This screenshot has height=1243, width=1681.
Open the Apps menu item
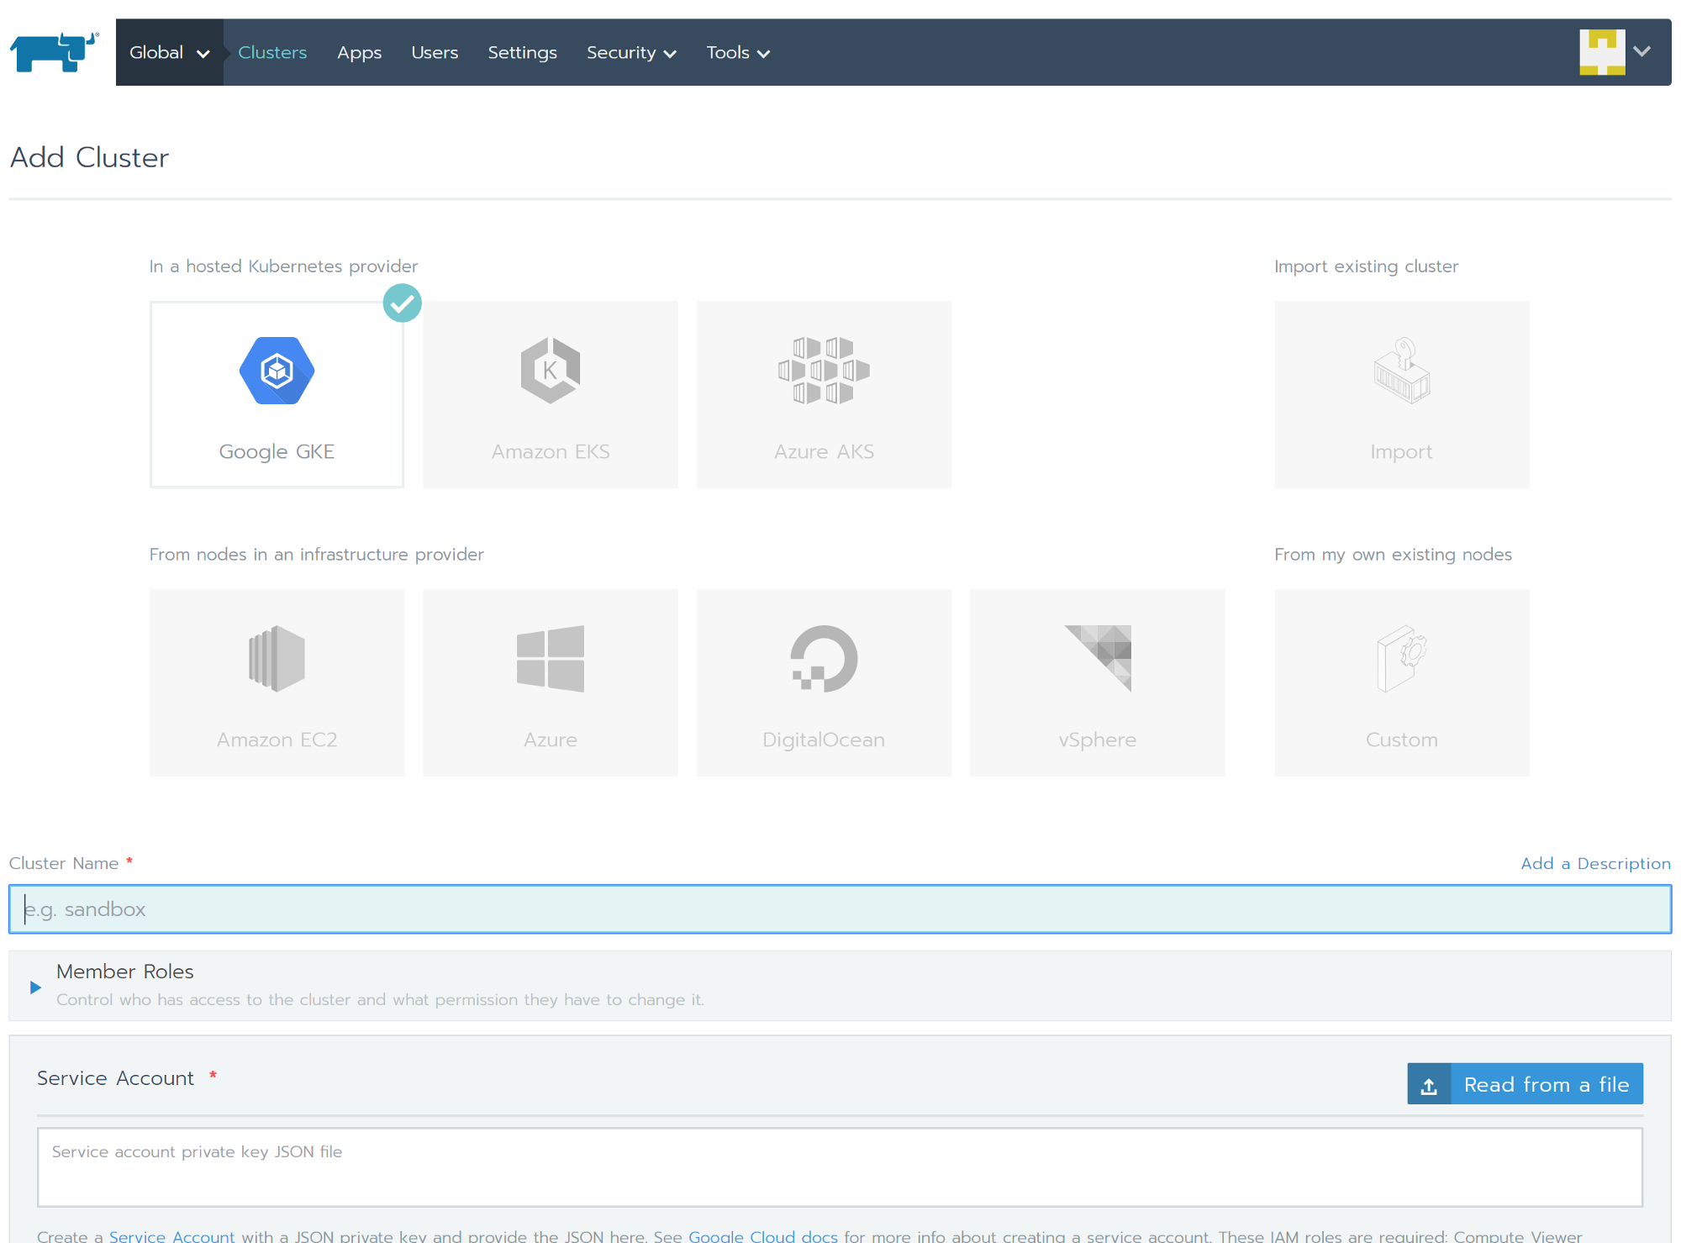[359, 52]
